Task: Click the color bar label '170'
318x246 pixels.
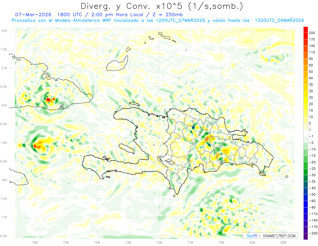Action: tap(312, 39)
